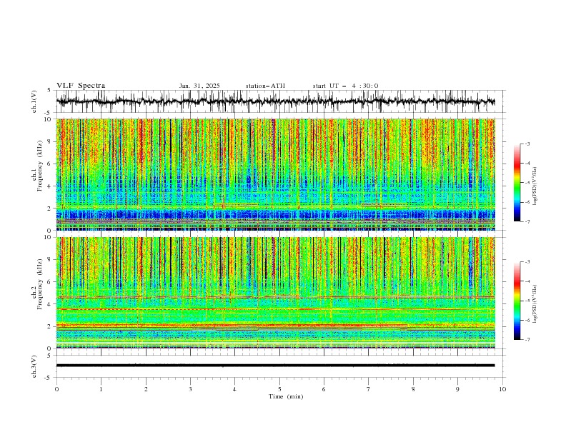Select the date 'Jan. 31, 2025'

click(199, 86)
